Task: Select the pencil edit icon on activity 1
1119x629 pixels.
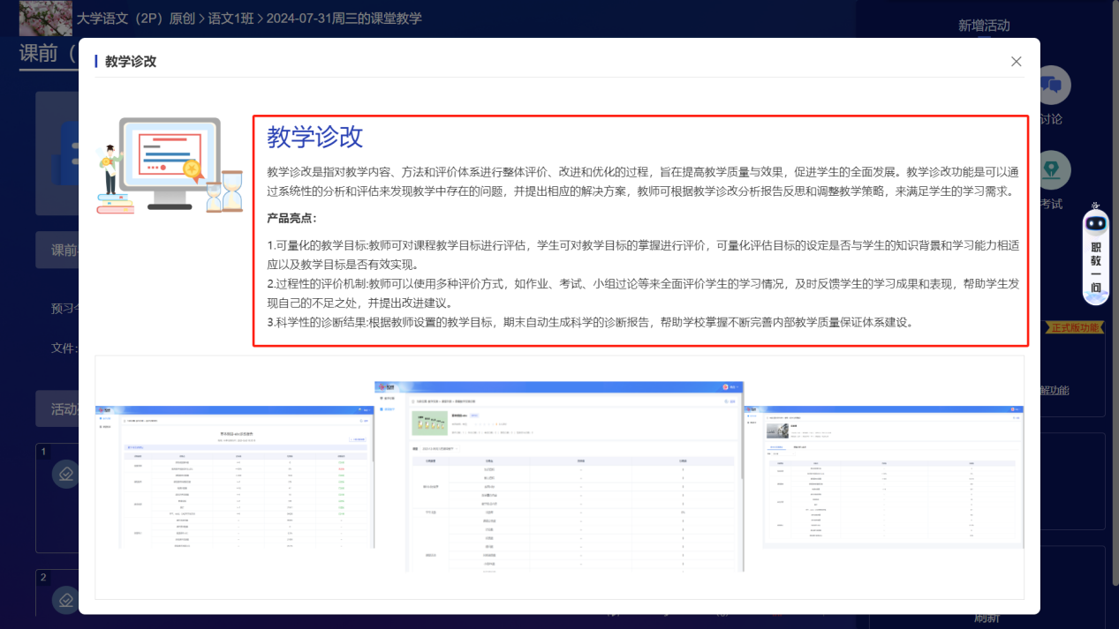Action: 65,474
